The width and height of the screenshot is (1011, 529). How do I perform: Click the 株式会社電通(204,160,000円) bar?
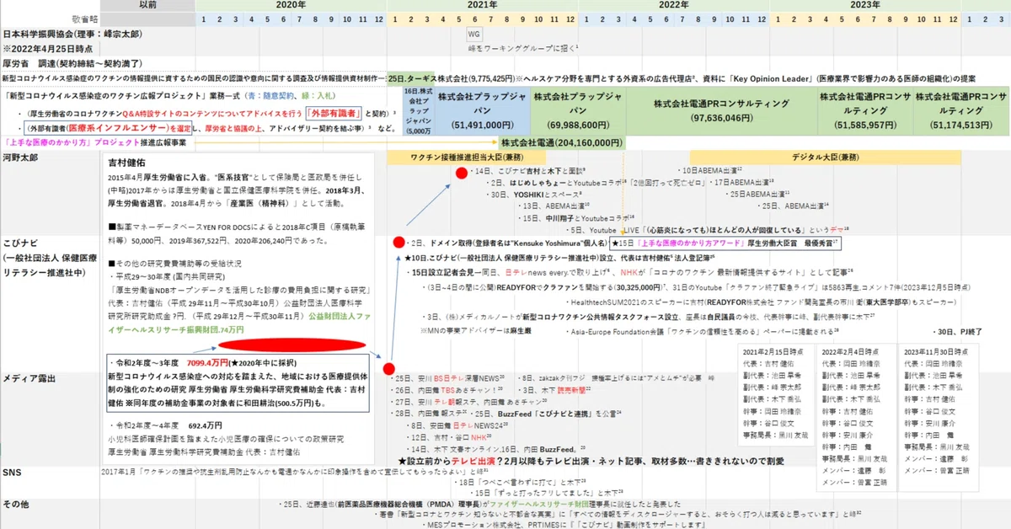coord(563,142)
